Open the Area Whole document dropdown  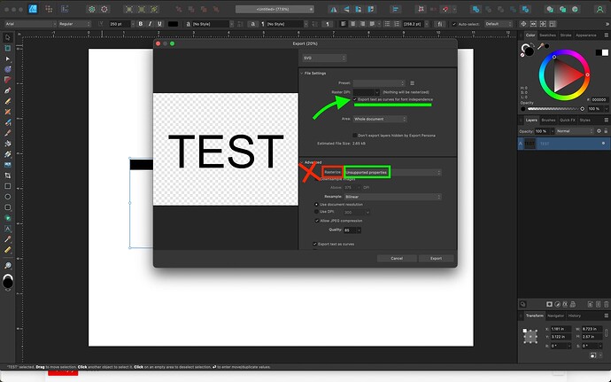(380, 119)
